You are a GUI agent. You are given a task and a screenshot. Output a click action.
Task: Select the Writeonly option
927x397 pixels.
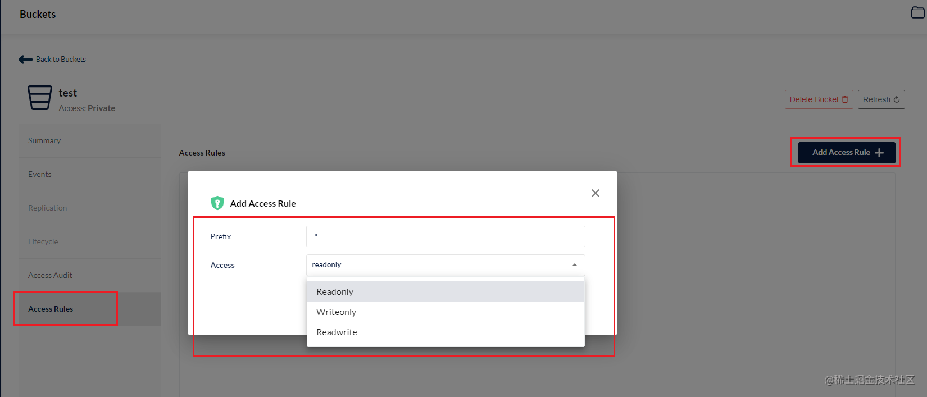pos(446,312)
